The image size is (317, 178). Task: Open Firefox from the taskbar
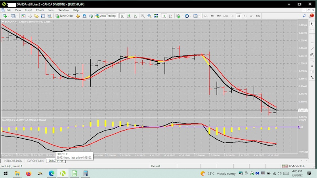[x=29, y=173]
